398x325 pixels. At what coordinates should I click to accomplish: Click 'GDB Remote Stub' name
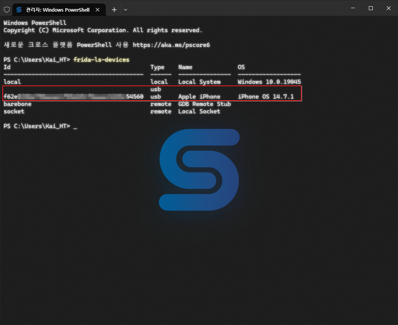204,104
